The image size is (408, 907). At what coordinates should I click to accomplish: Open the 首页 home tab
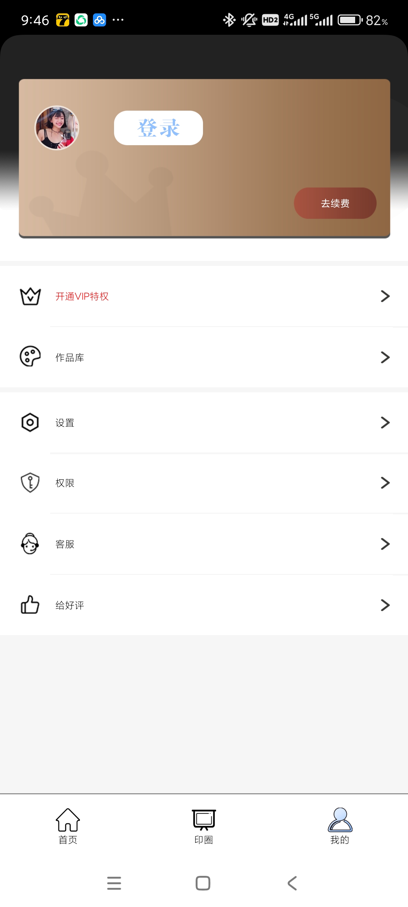pyautogui.click(x=68, y=826)
